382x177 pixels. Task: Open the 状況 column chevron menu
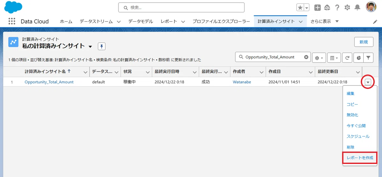(148, 72)
